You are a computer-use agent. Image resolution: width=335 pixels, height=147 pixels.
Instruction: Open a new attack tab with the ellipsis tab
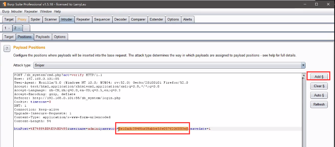(27, 28)
